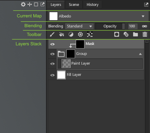Hide the Mask layer visibility
Screen dimensions: 150x133
point(52,44)
